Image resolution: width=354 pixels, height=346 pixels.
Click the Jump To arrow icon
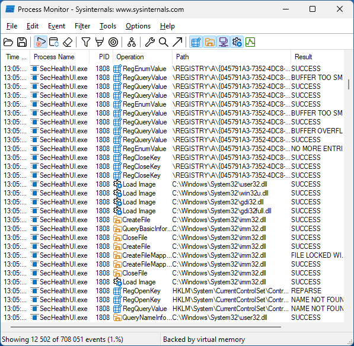coord(177,42)
